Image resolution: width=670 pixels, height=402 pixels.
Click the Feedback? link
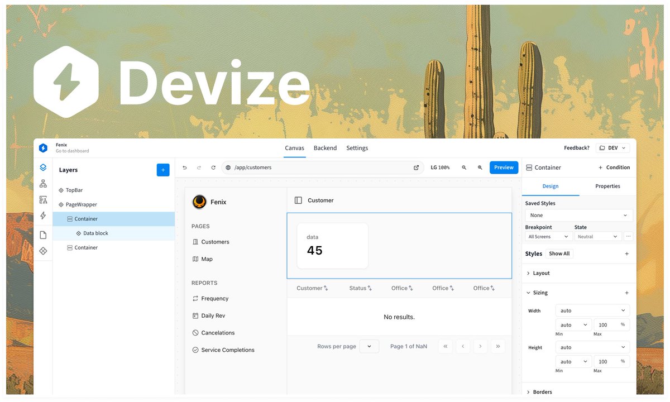[577, 148]
